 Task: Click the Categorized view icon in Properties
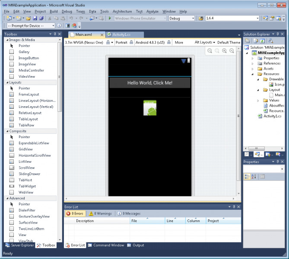point(247,176)
